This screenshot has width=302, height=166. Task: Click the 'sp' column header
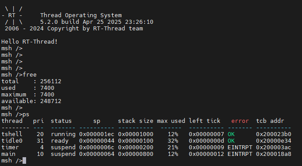(x=97, y=121)
